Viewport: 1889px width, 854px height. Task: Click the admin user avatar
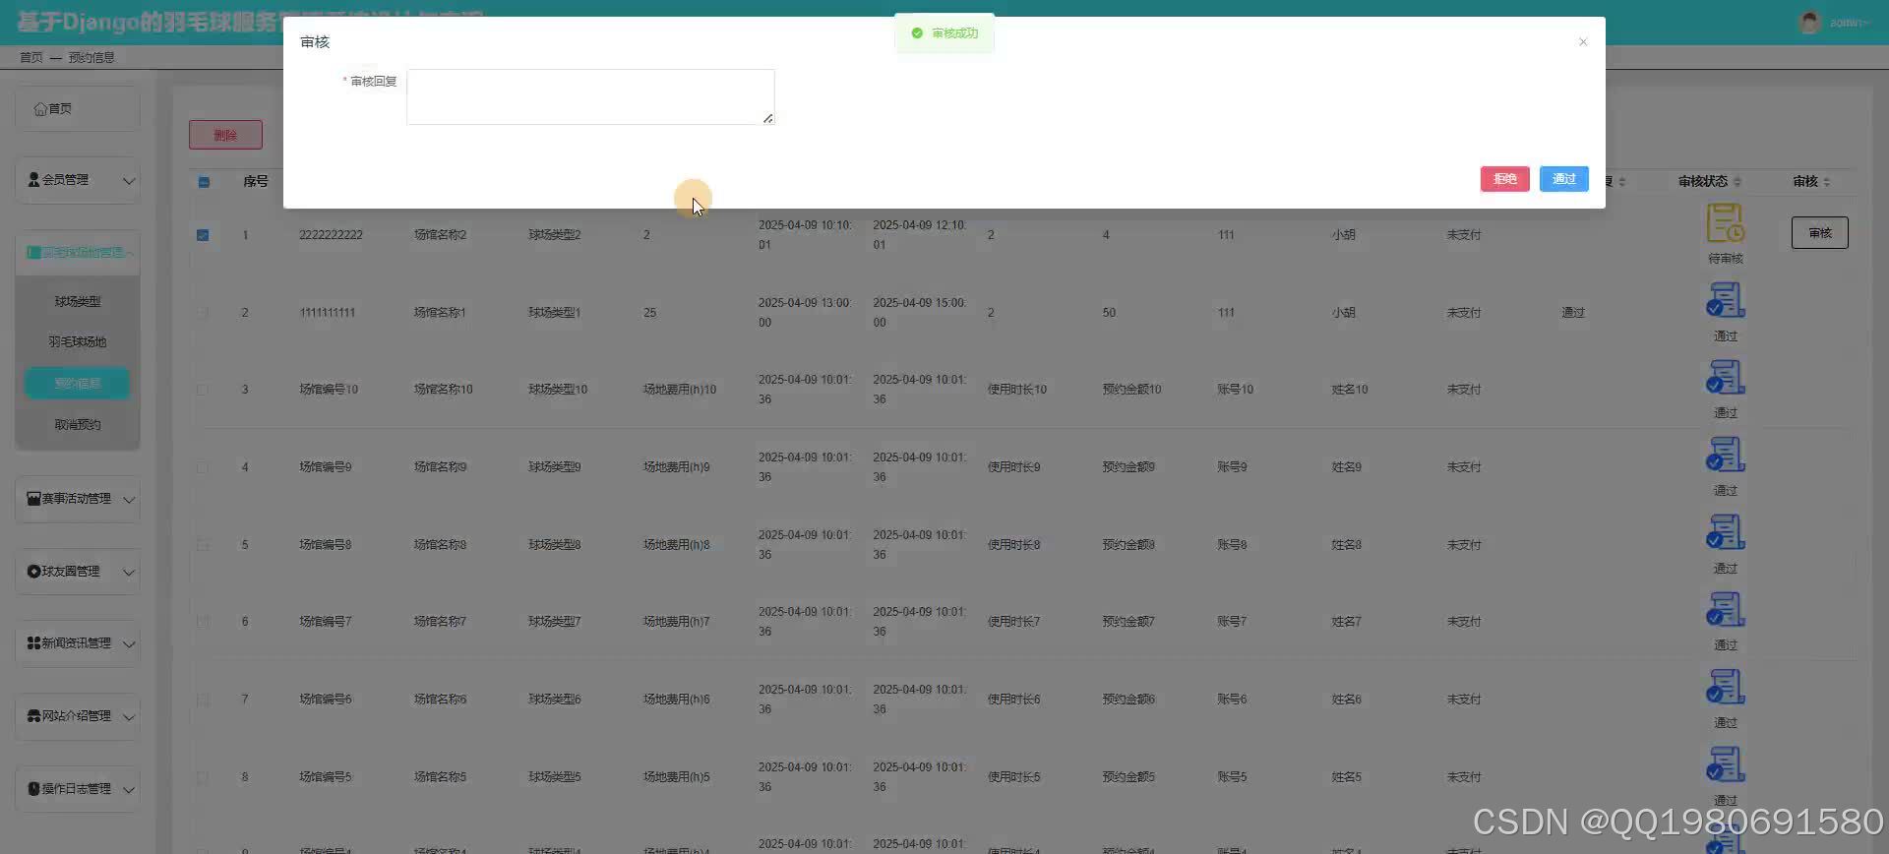pos(1809,22)
